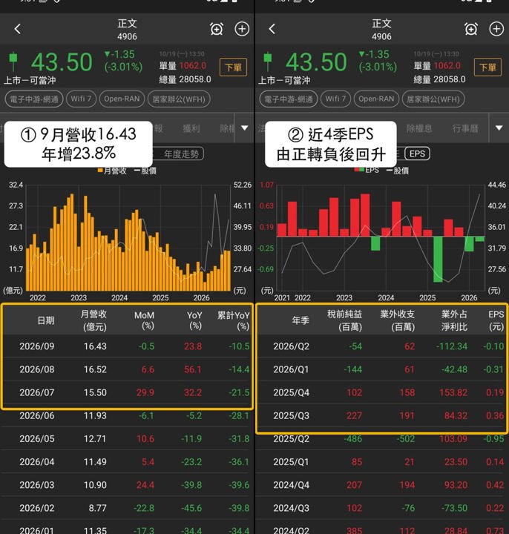This screenshot has width=509, height=534.
Task: Tap the candlestick icon in left panel
Action: click(x=13, y=62)
